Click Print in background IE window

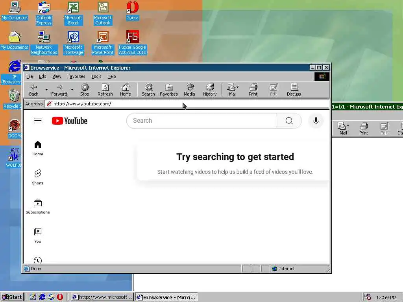pos(364,129)
